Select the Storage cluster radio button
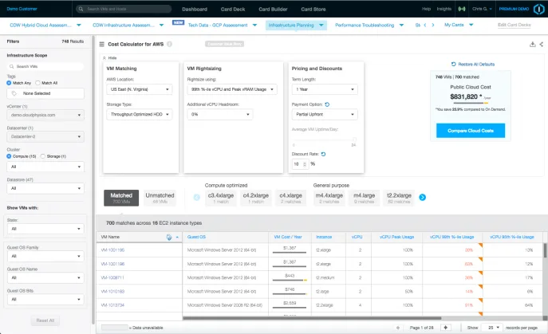This screenshot has width=548, height=334. coord(43,156)
